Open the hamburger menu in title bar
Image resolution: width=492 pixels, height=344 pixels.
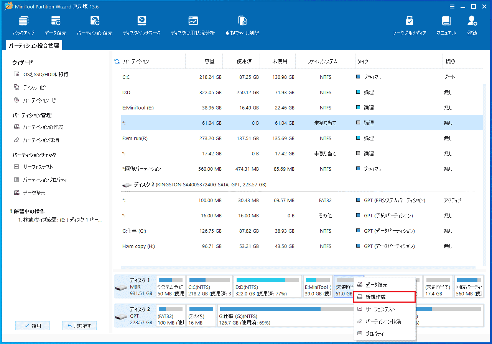pos(452,7)
